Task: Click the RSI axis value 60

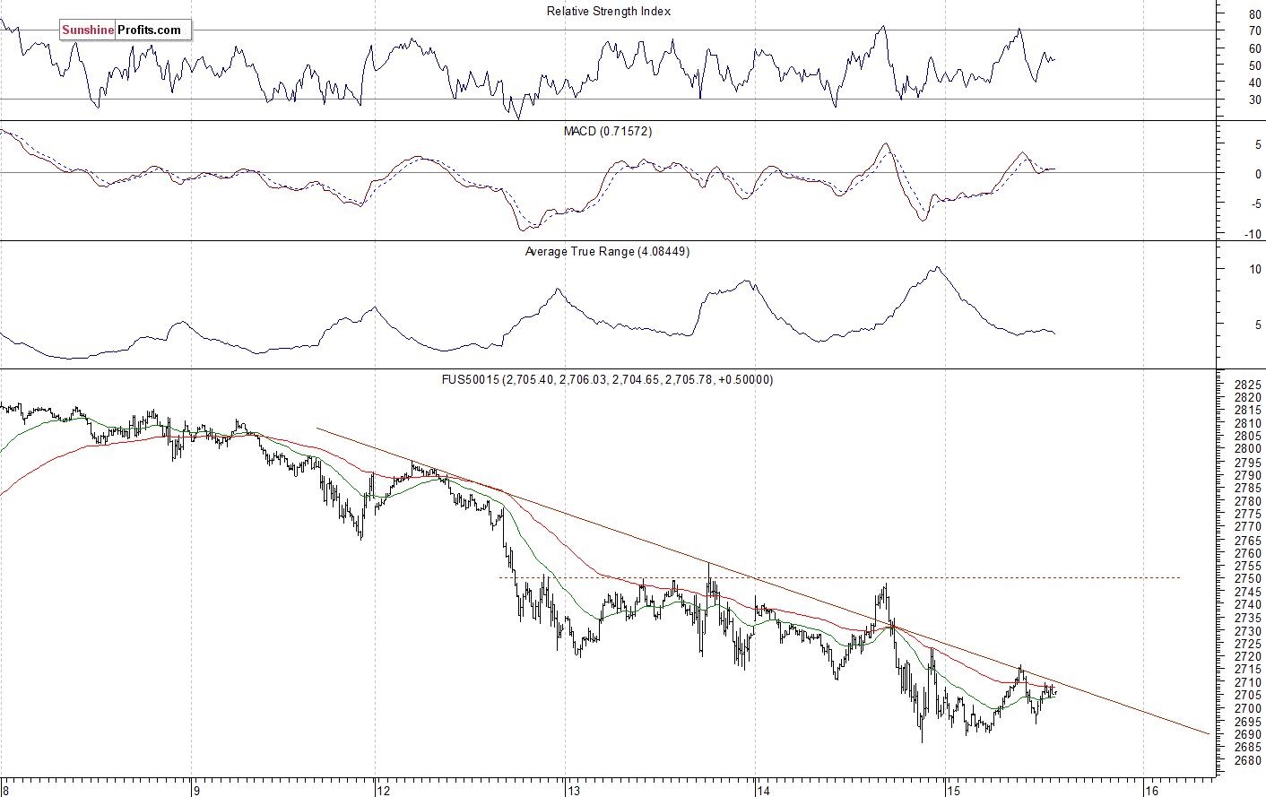Action: pyautogui.click(x=1254, y=49)
